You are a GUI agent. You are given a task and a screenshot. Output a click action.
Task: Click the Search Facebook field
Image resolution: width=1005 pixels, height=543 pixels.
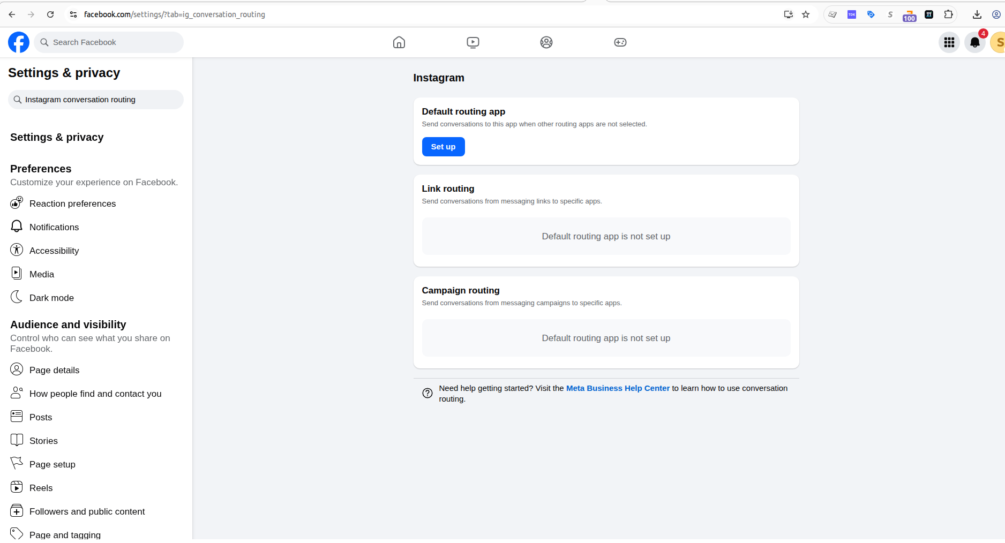(x=109, y=42)
